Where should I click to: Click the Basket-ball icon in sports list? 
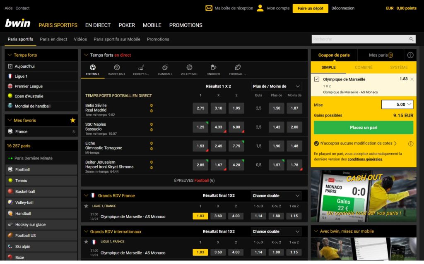[x=10, y=191]
